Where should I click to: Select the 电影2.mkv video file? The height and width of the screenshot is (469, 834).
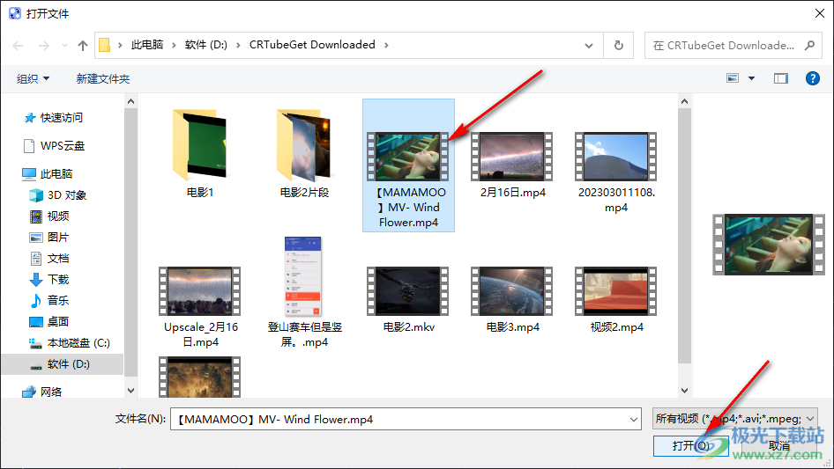point(408,299)
